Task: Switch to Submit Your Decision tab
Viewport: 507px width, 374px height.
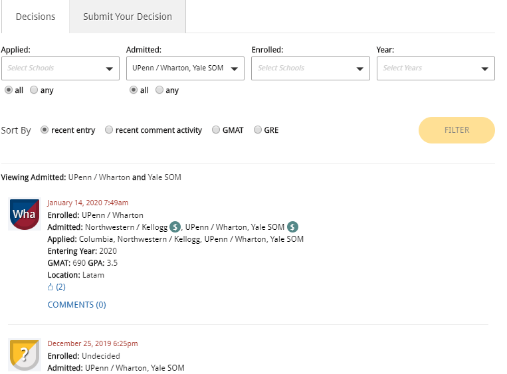Action: click(128, 17)
